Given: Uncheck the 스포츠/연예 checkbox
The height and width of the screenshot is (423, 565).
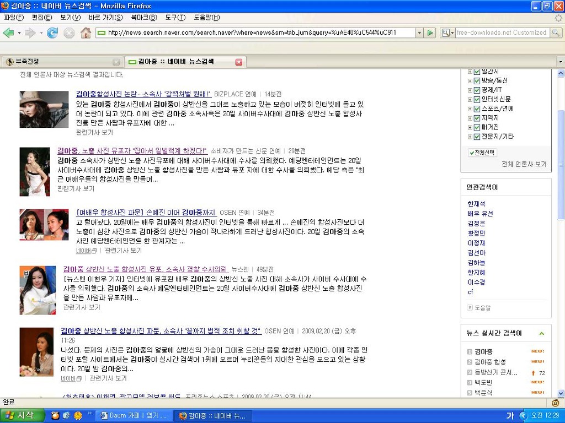Looking at the screenshot, I should pos(477,109).
